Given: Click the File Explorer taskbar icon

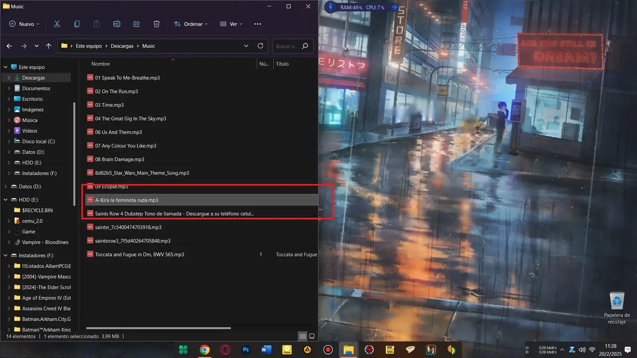Looking at the screenshot, I should coord(348,350).
